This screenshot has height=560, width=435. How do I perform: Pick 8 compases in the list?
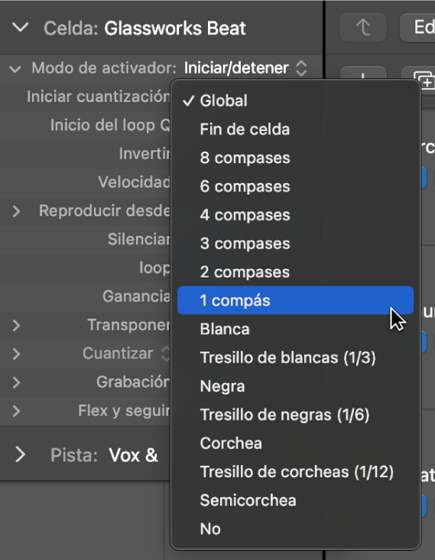(295, 158)
